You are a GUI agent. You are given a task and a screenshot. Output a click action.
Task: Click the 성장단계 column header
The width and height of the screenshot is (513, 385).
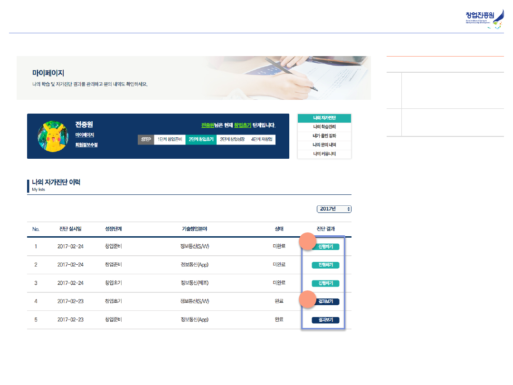[x=114, y=229]
